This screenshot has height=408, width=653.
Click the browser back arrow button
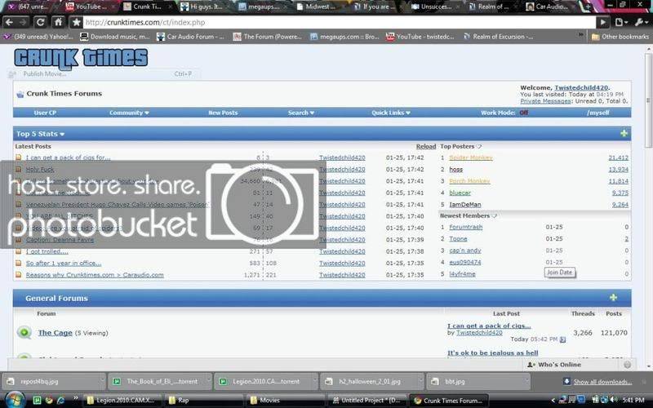coord(9,22)
